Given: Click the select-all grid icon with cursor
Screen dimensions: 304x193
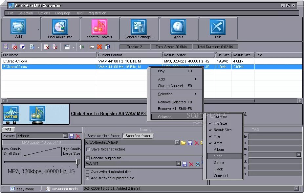Looking at the screenshot, I should [6, 47].
